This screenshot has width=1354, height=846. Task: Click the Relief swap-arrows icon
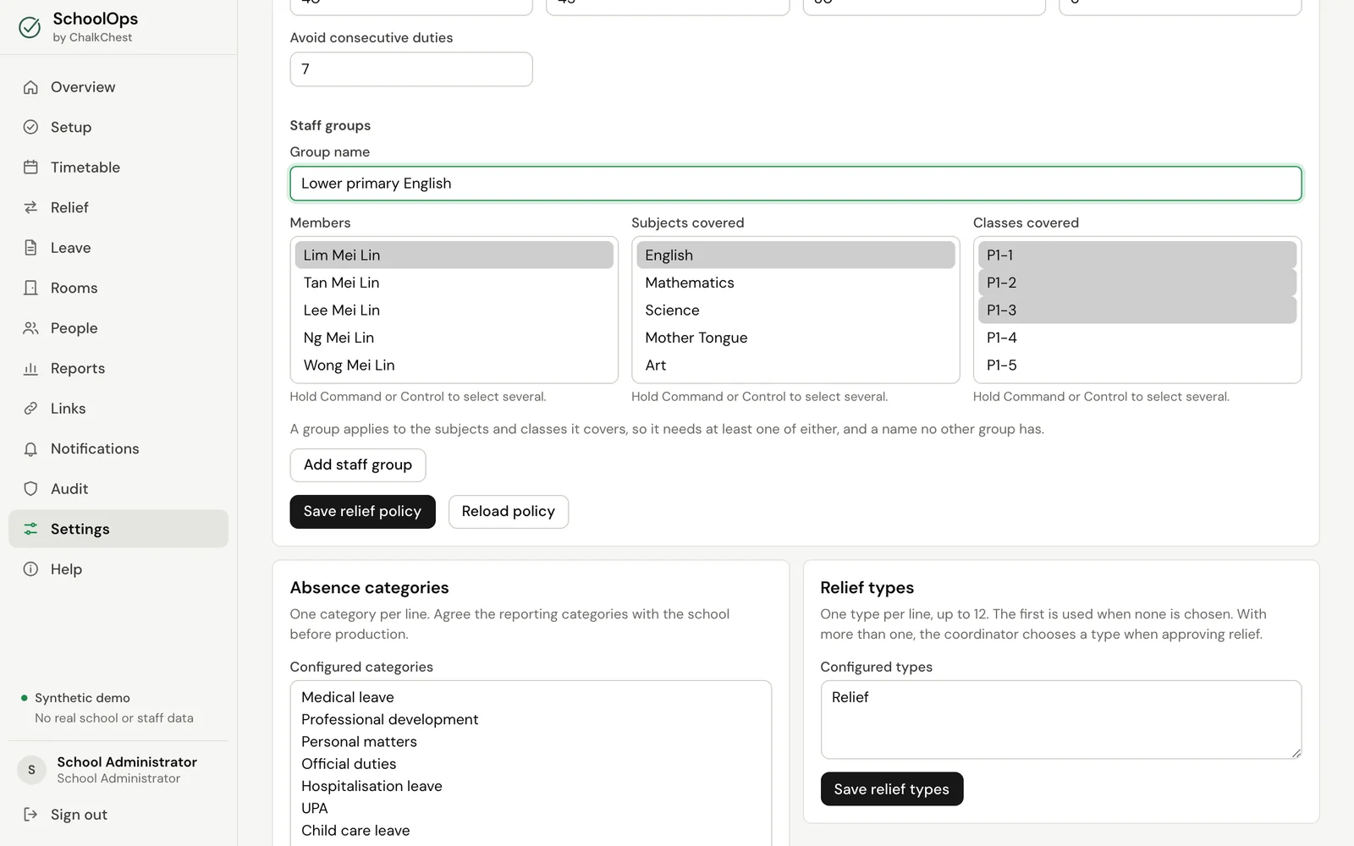(30, 207)
